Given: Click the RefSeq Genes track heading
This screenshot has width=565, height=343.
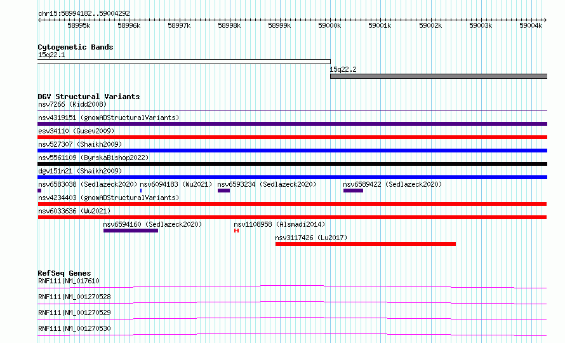Looking at the screenshot, I should point(64,273).
